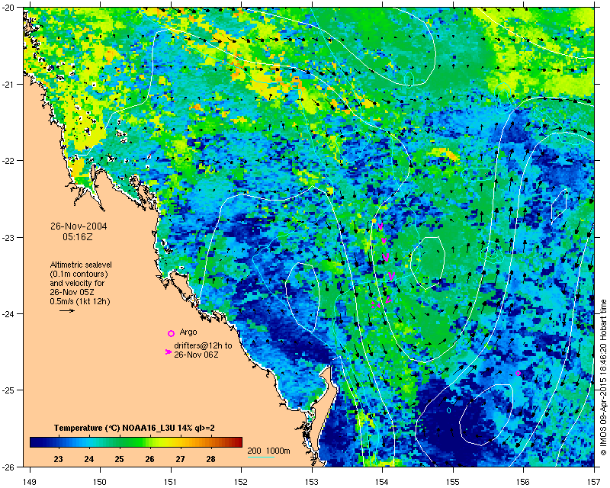The width and height of the screenshot is (610, 488).
Task: Click the colorbar tick label "27"
Action: coord(180,459)
